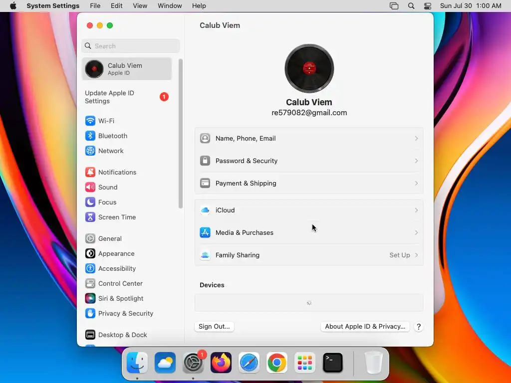Open the Screen Time hourglass icon

pyautogui.click(x=90, y=217)
